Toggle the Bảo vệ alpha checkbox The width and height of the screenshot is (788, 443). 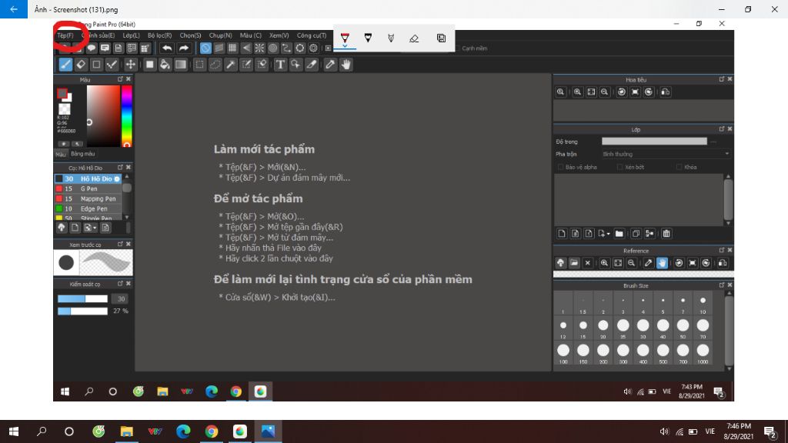[560, 167]
